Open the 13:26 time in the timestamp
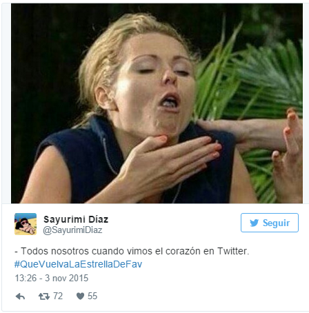Image resolution: width=309 pixels, height=313 pixels. coord(26,279)
